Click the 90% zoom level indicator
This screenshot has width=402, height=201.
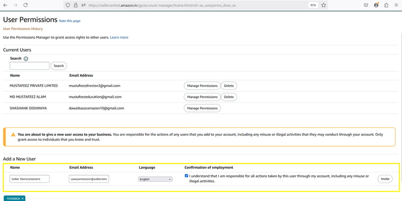[x=313, y=5]
